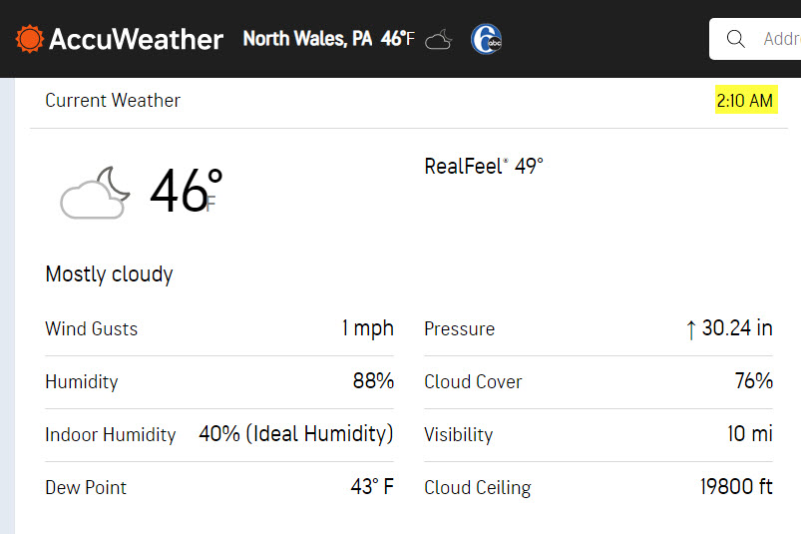Select the large 46° temperature reading

186,191
